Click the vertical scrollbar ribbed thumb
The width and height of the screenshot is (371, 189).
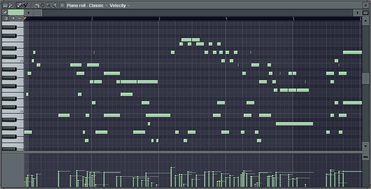[365, 78]
